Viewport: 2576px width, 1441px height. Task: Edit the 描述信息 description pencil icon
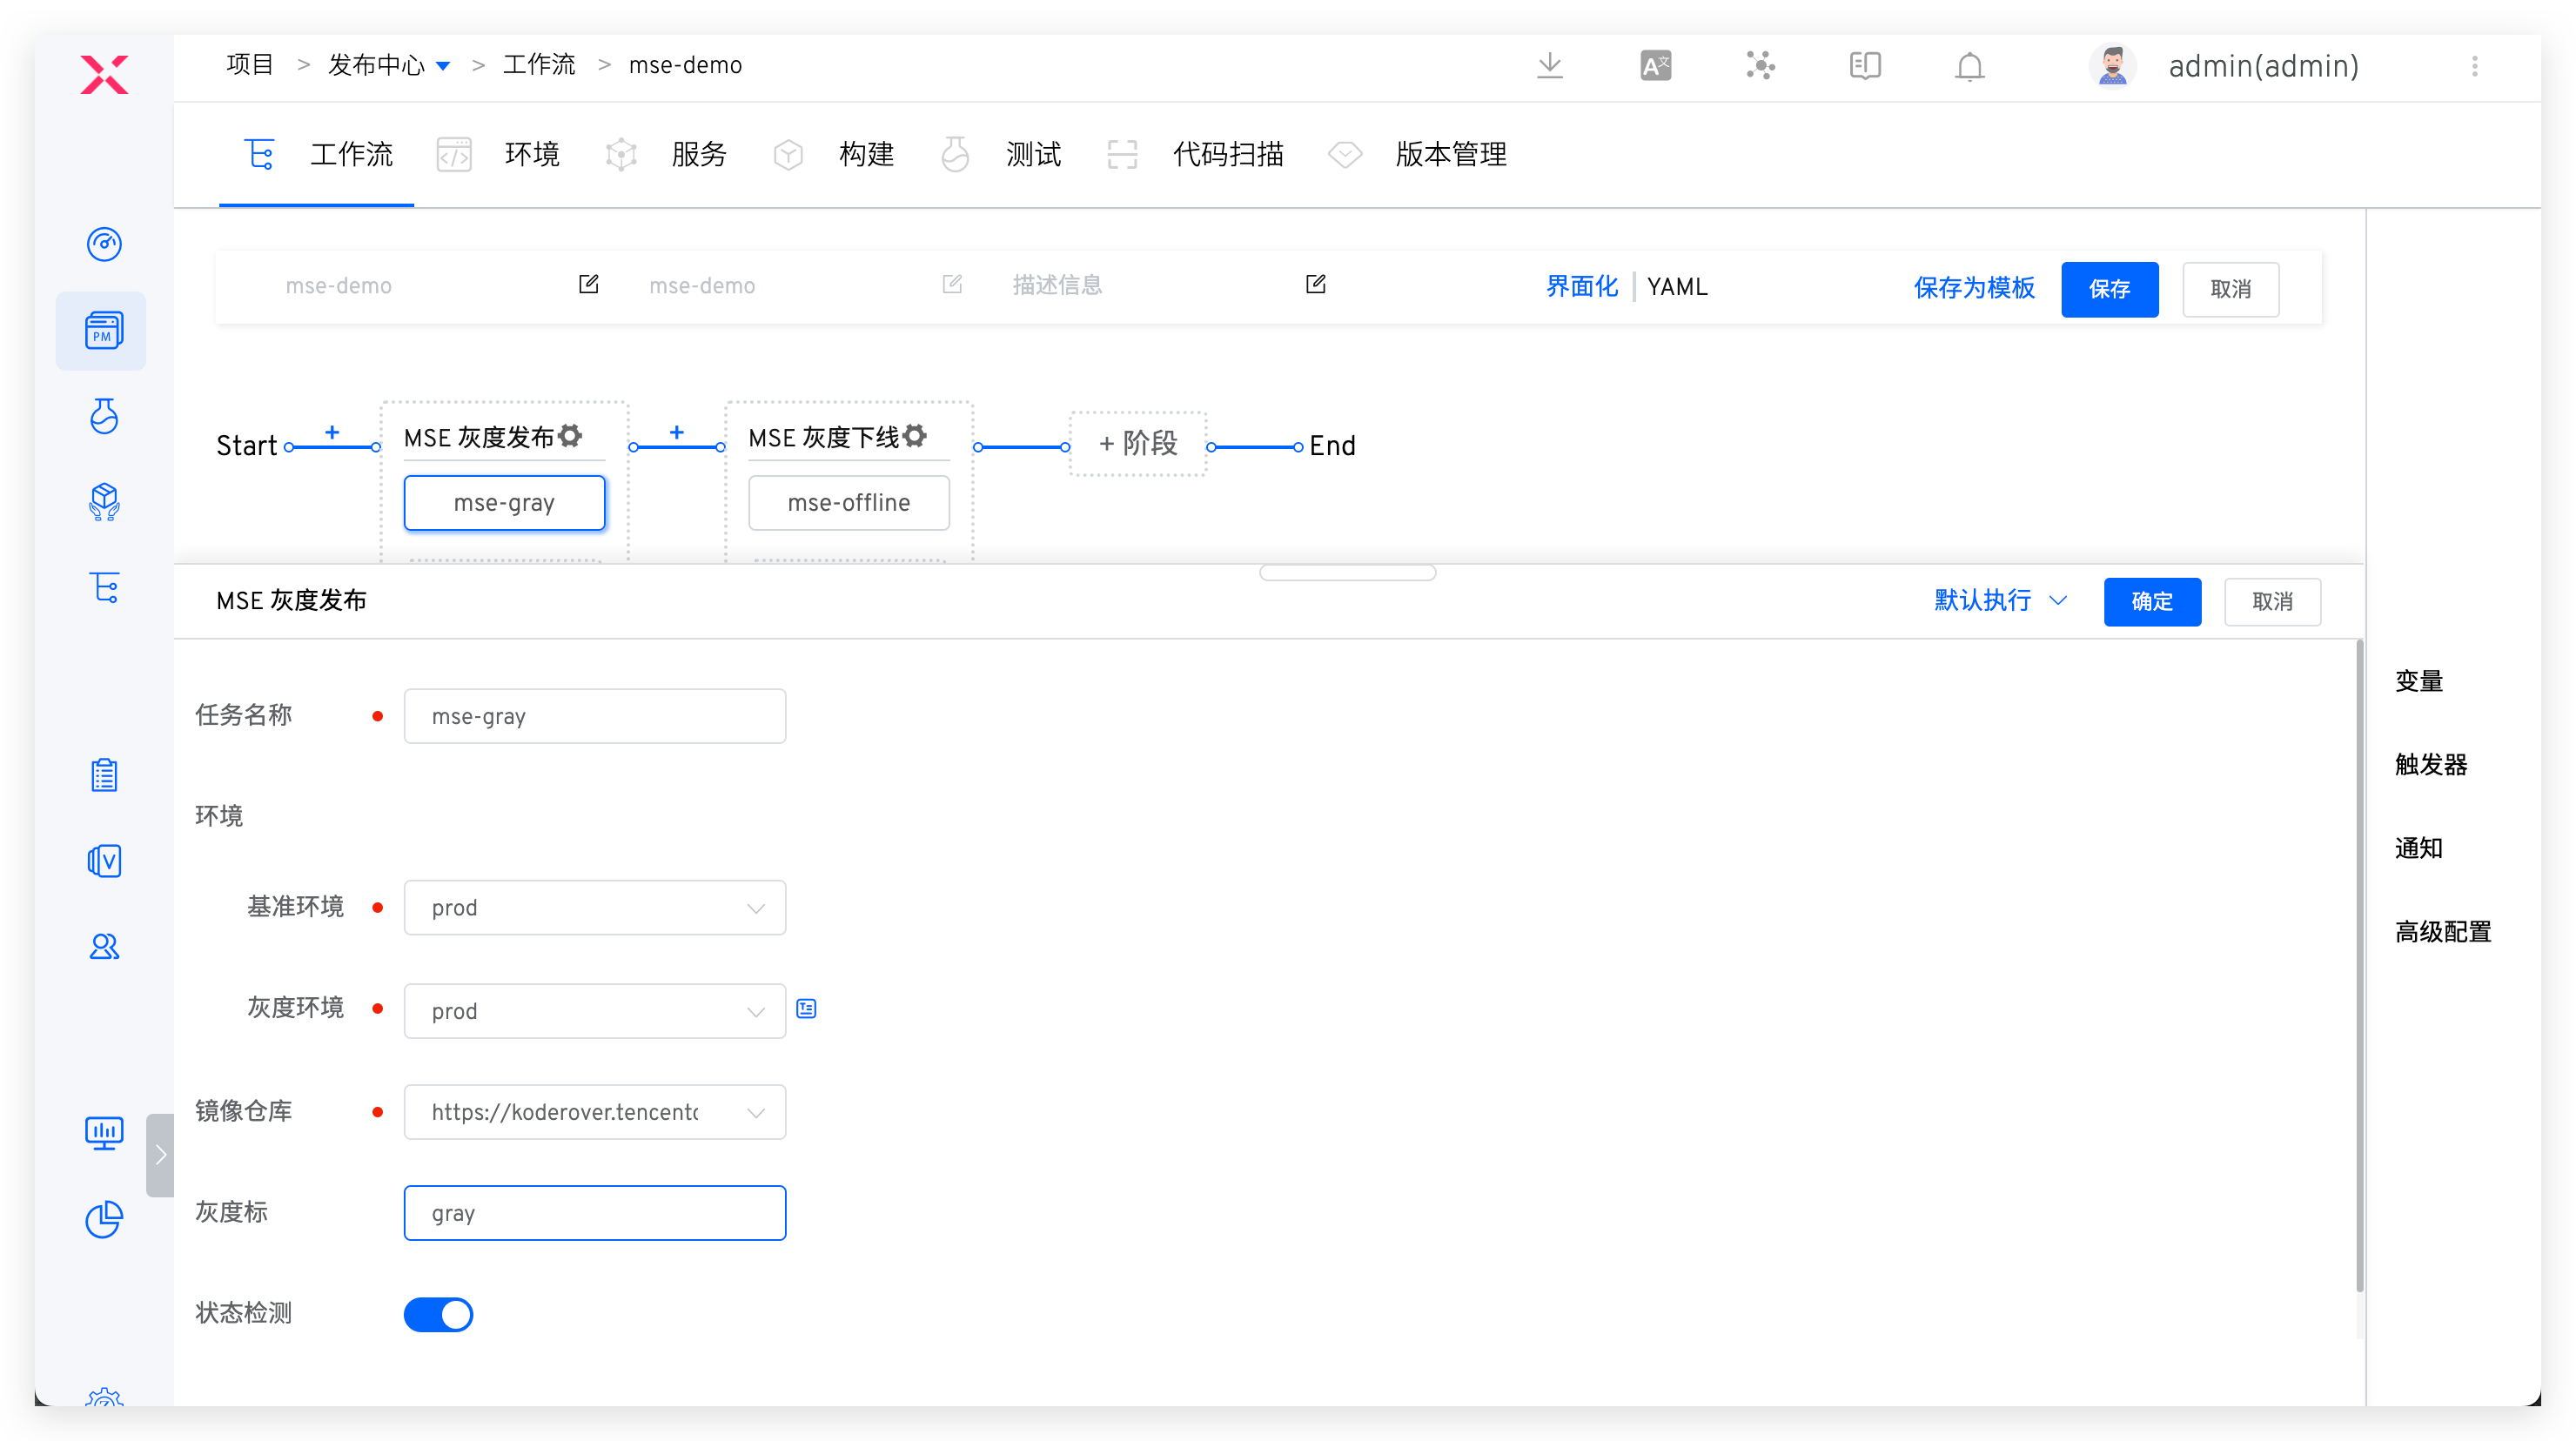coord(1315,285)
